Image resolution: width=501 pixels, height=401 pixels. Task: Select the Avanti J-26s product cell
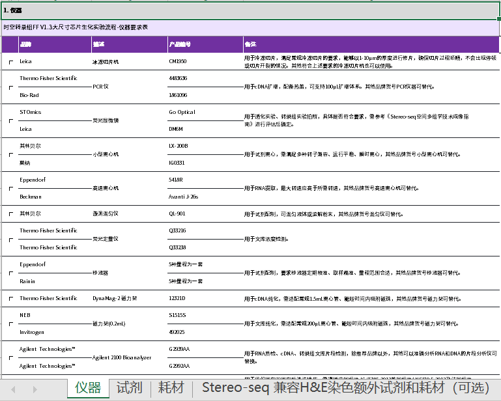click(205, 197)
